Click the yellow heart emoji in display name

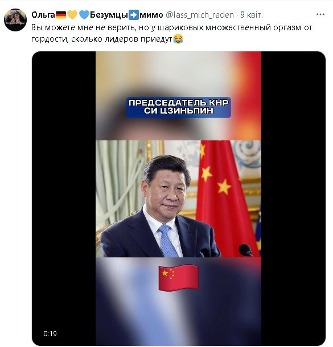pos(72,15)
